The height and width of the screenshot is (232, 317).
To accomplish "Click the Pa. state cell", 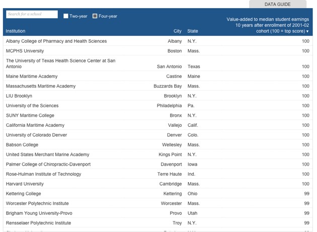I will pyautogui.click(x=191, y=106).
